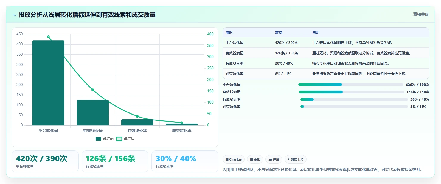Screen dimensions: 441x184
Task: Click the 126条 / 156条 value beside the progress bar
Action: click(418, 92)
